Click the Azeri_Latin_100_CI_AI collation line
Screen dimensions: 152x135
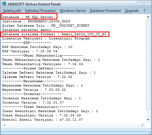(54, 34)
